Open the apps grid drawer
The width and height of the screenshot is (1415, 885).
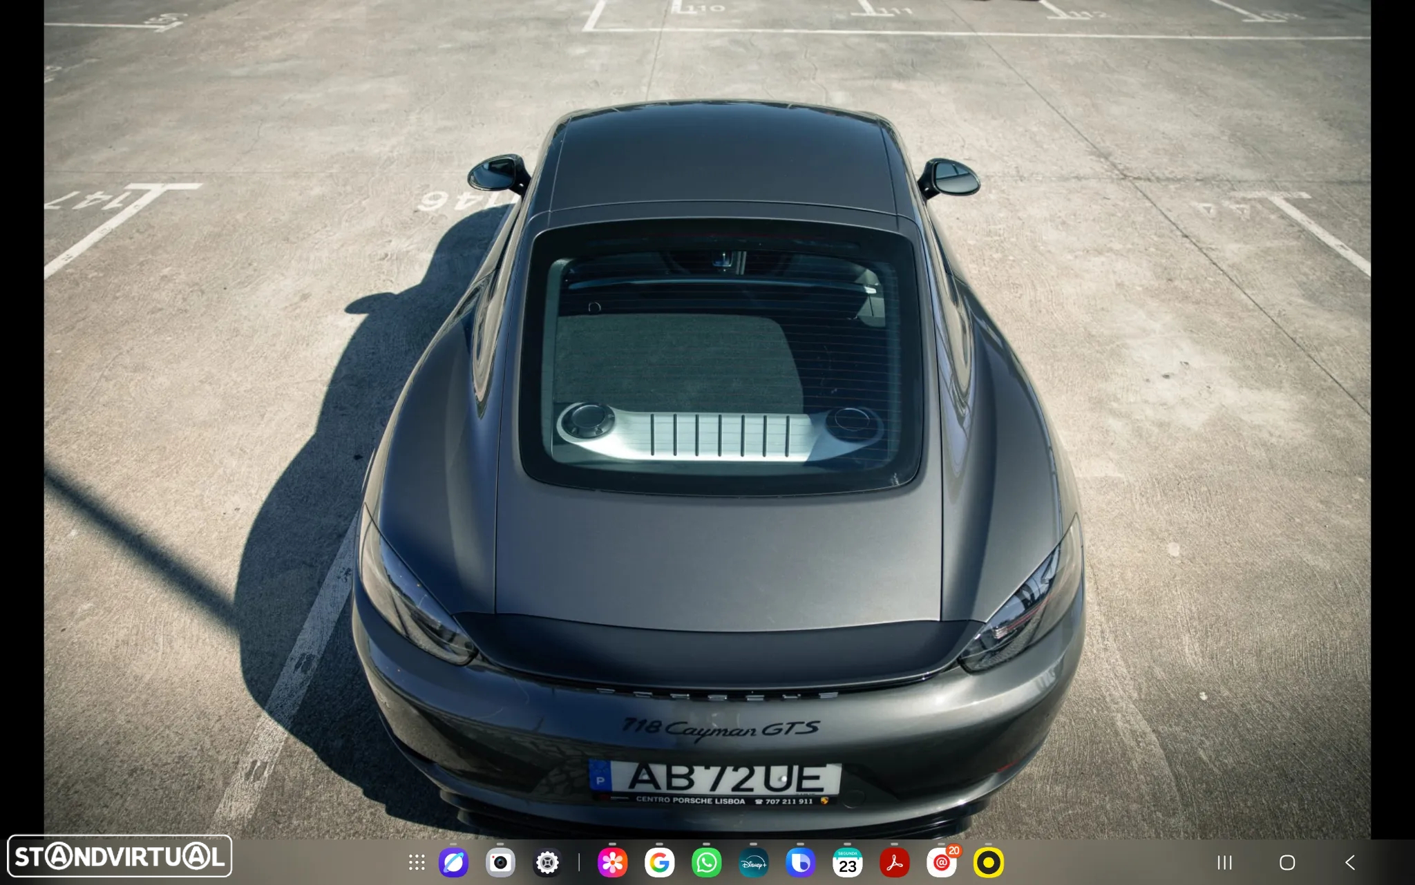coord(416,862)
